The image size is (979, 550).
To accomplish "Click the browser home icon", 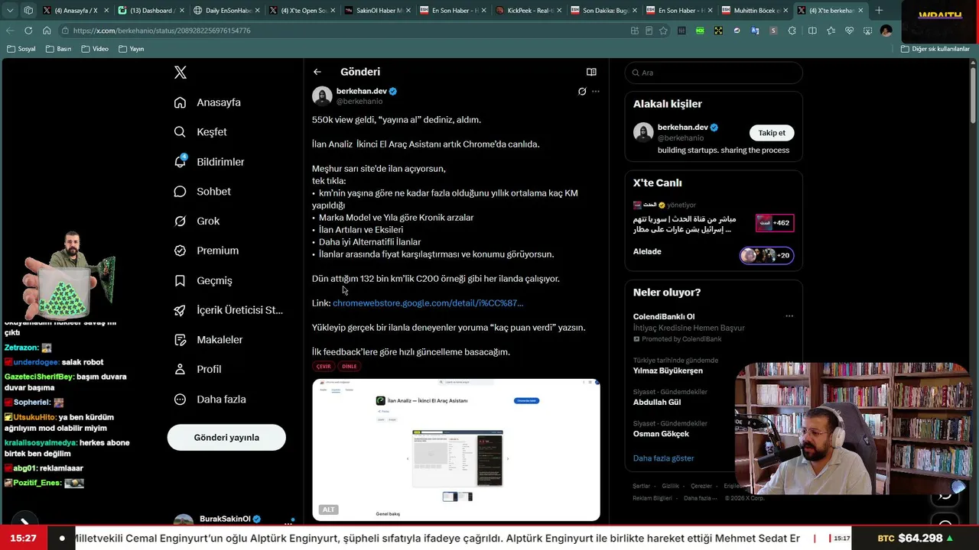I will pyautogui.click(x=47, y=31).
